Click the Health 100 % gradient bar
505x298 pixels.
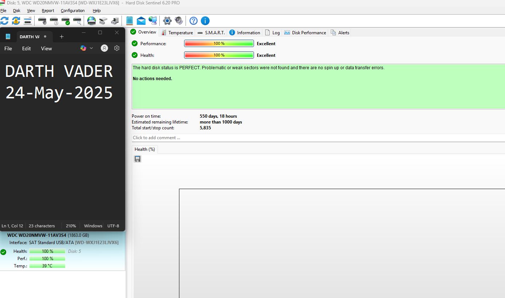point(219,55)
